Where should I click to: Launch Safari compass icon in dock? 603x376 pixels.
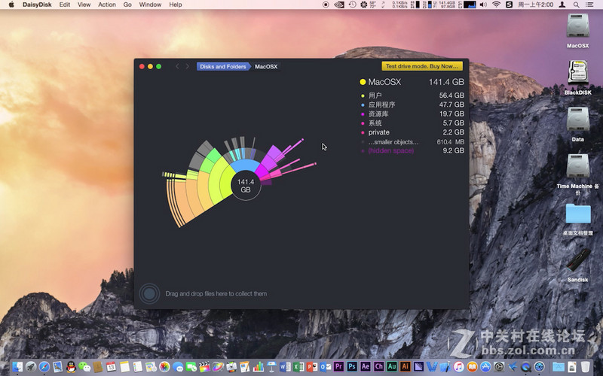point(44,367)
